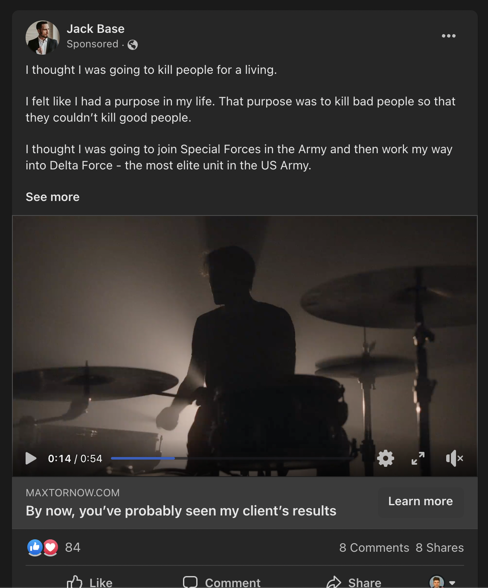Viewport: 488px width, 588px height.
Task: Seek on the video progress bar
Action: tap(232, 458)
